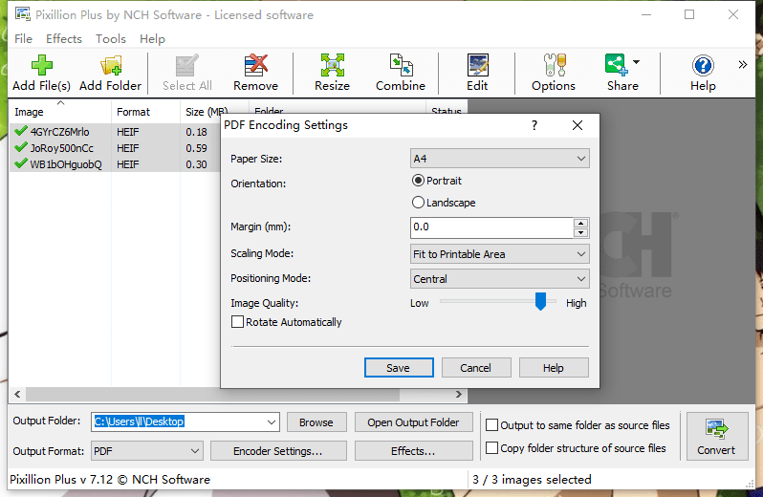
Task: Click the green checkmark beside WB1bOHguobQ
Action: (x=21, y=163)
